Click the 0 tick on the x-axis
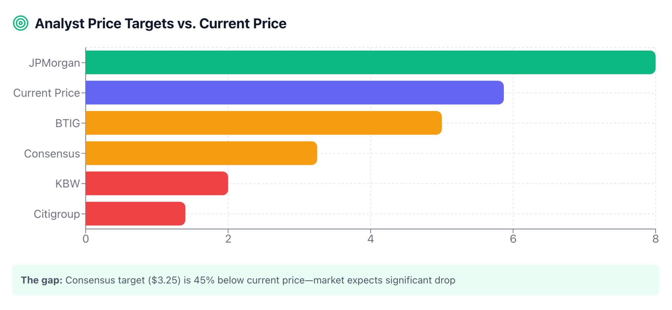 coord(86,239)
